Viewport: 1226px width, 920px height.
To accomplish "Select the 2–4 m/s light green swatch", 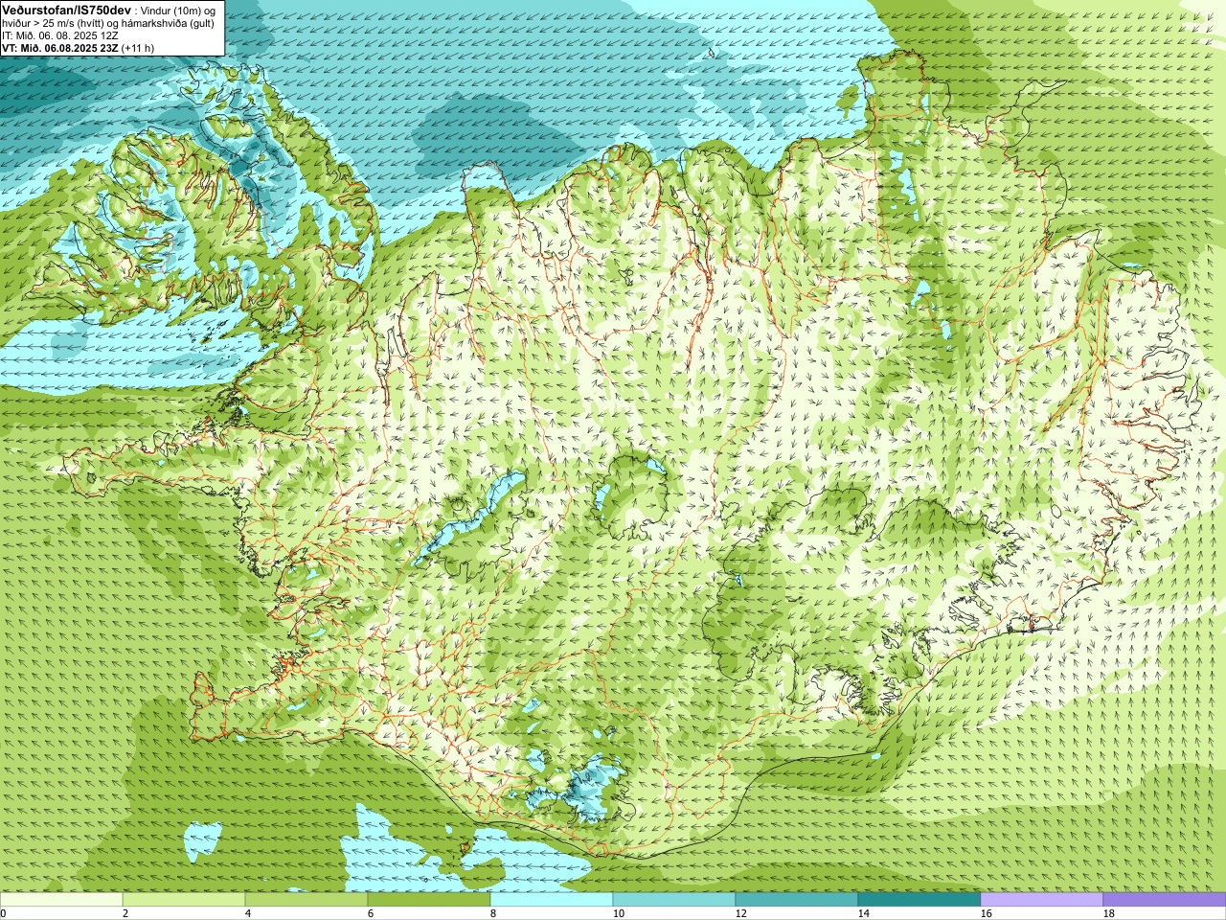I will 184,900.
